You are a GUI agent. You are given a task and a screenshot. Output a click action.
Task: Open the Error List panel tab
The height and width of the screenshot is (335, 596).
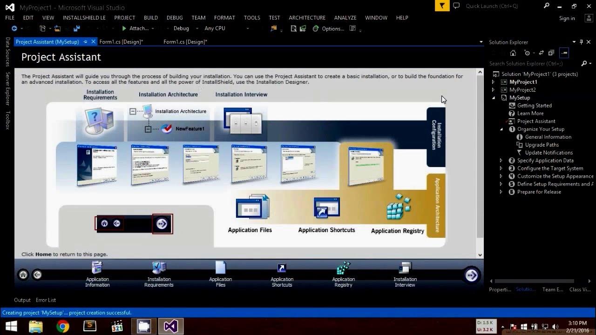(46, 300)
